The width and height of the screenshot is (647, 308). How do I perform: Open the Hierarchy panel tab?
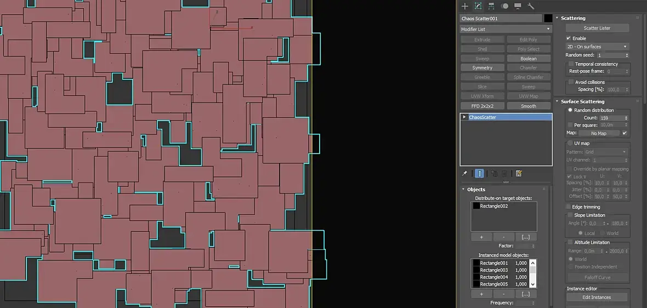coord(491,6)
